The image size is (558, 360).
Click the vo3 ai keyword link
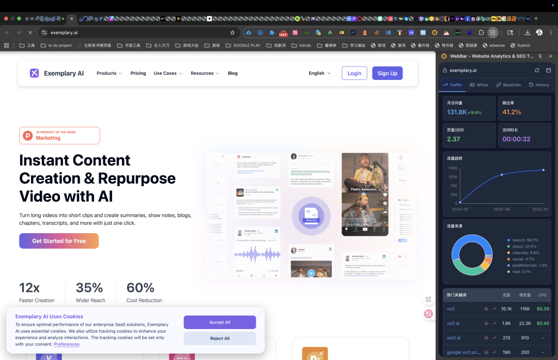453,323
